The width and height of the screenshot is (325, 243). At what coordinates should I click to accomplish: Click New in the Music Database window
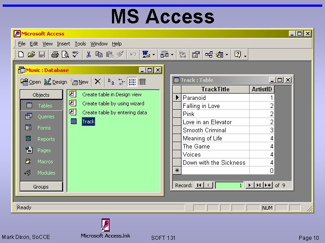pos(79,82)
